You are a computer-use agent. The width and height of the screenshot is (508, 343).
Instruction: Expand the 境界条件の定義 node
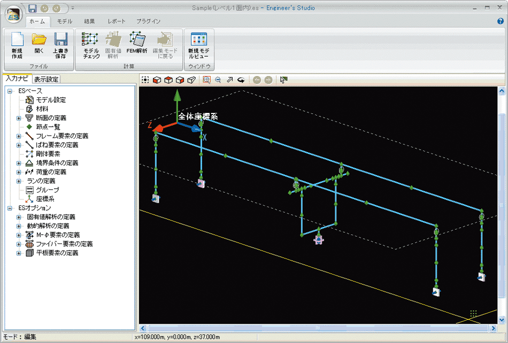(x=19, y=163)
